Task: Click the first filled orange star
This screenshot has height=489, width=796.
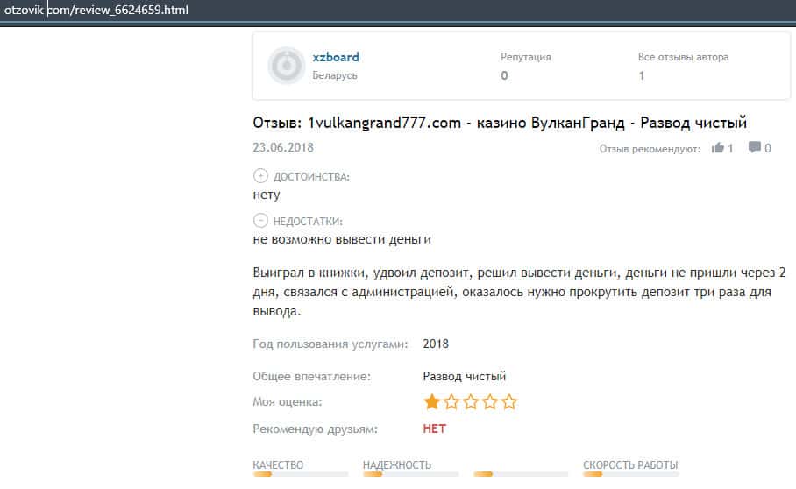Action: tap(431, 402)
